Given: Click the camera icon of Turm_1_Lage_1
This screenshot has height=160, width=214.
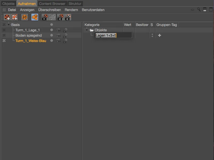Looking at the screenshot, I should [x=58, y=30].
